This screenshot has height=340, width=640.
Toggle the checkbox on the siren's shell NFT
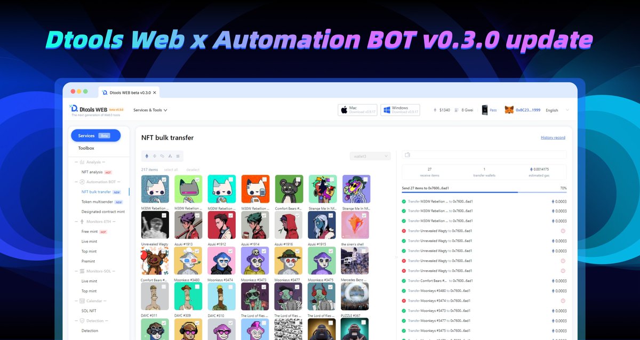point(364,216)
